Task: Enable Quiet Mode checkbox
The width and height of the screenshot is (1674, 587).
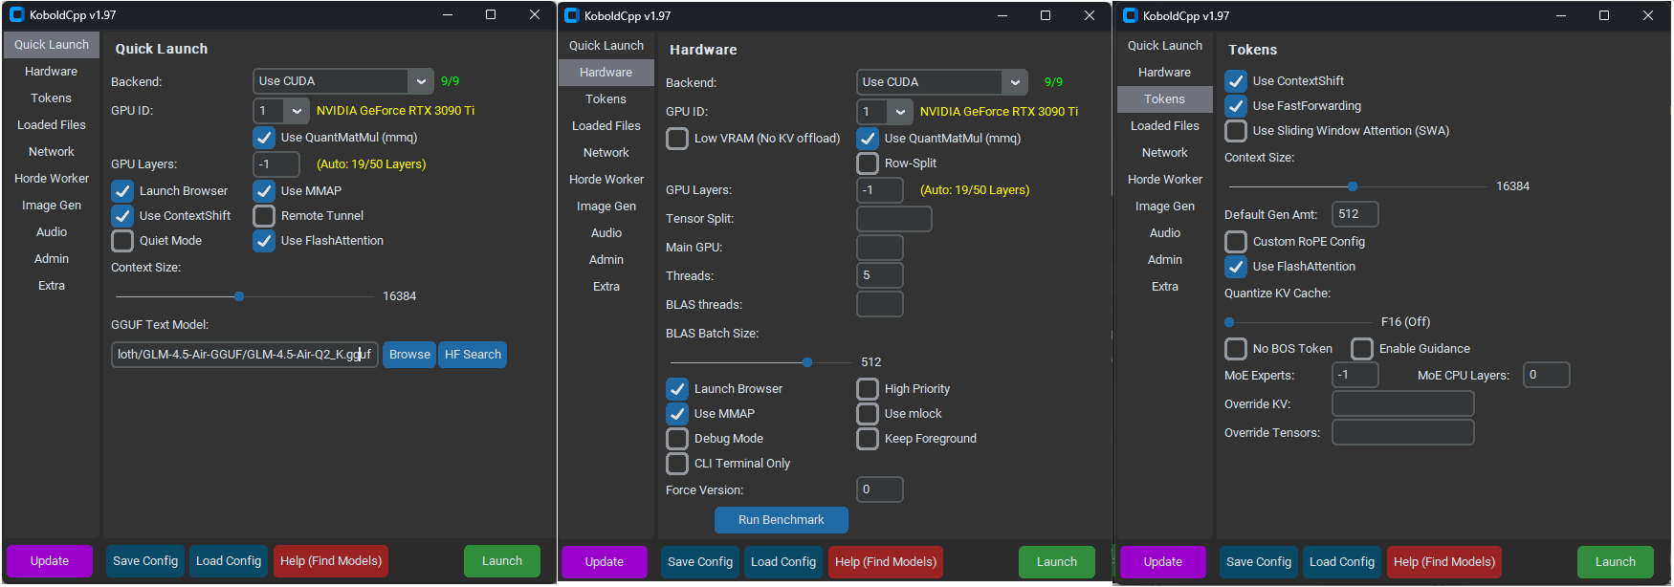Action: [x=122, y=241]
